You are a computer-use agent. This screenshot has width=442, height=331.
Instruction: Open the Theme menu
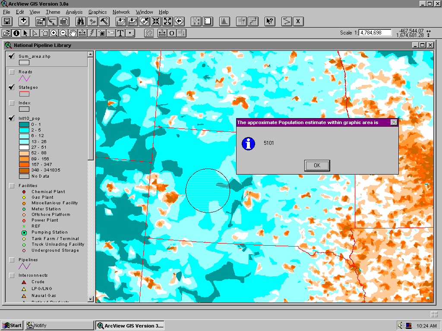53,12
